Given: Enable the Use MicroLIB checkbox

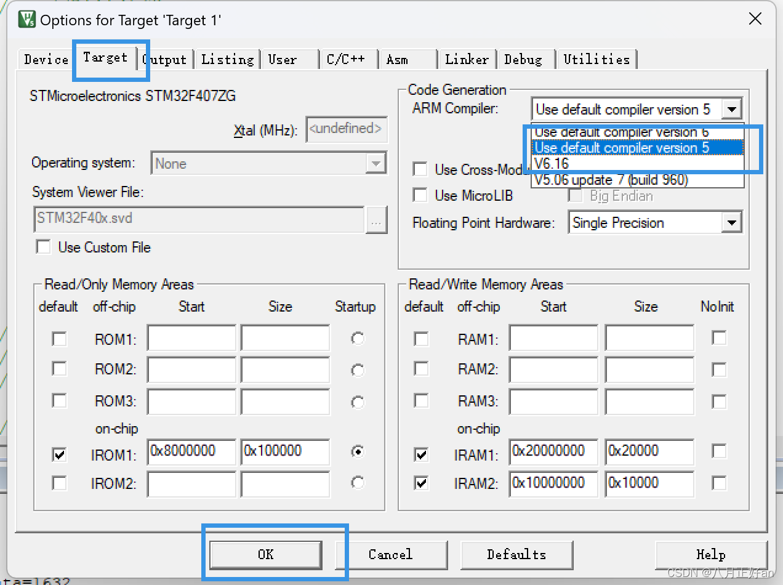Looking at the screenshot, I should (x=420, y=195).
